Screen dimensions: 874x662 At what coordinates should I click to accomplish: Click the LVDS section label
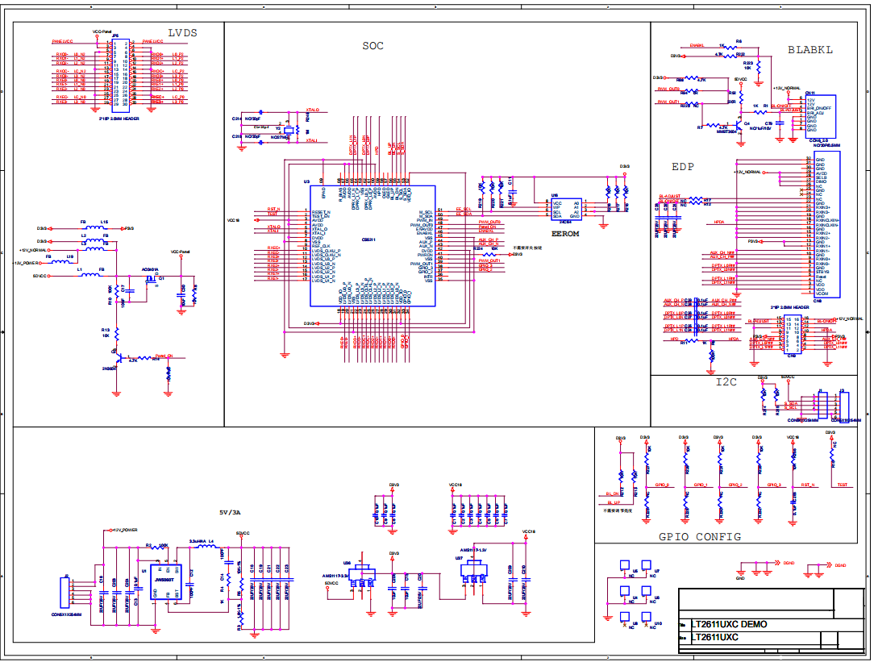pos(182,33)
